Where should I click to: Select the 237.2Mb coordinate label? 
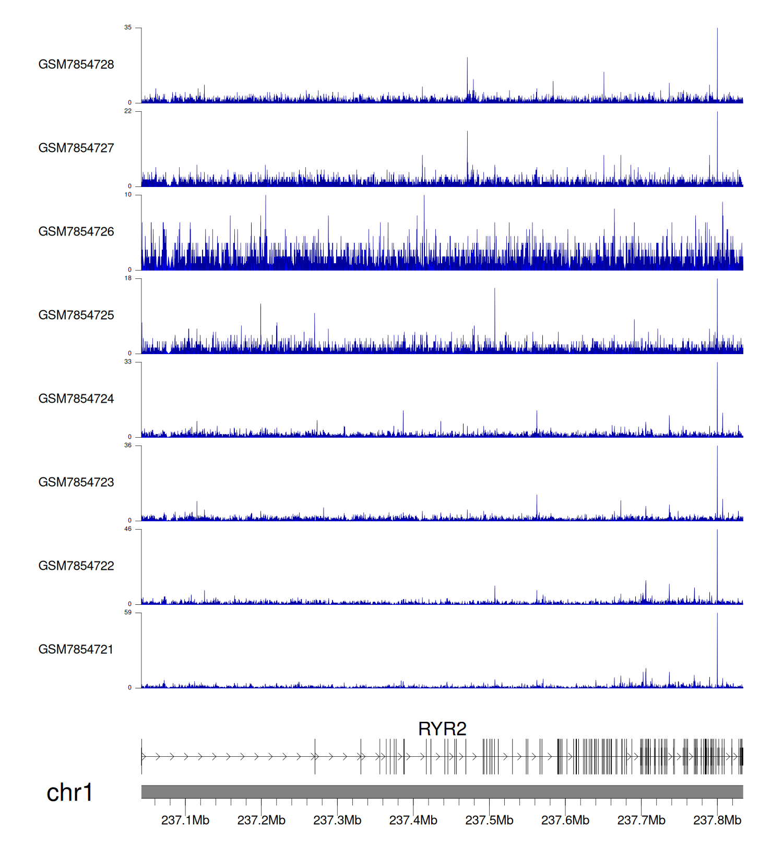click(x=261, y=820)
